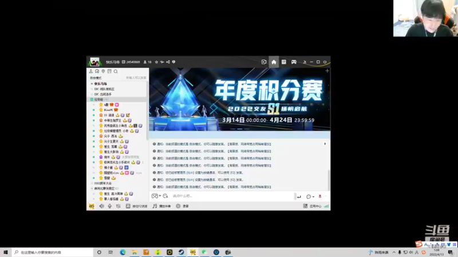
Task: Click the plus icon beside the banner
Action: [x=327, y=71]
